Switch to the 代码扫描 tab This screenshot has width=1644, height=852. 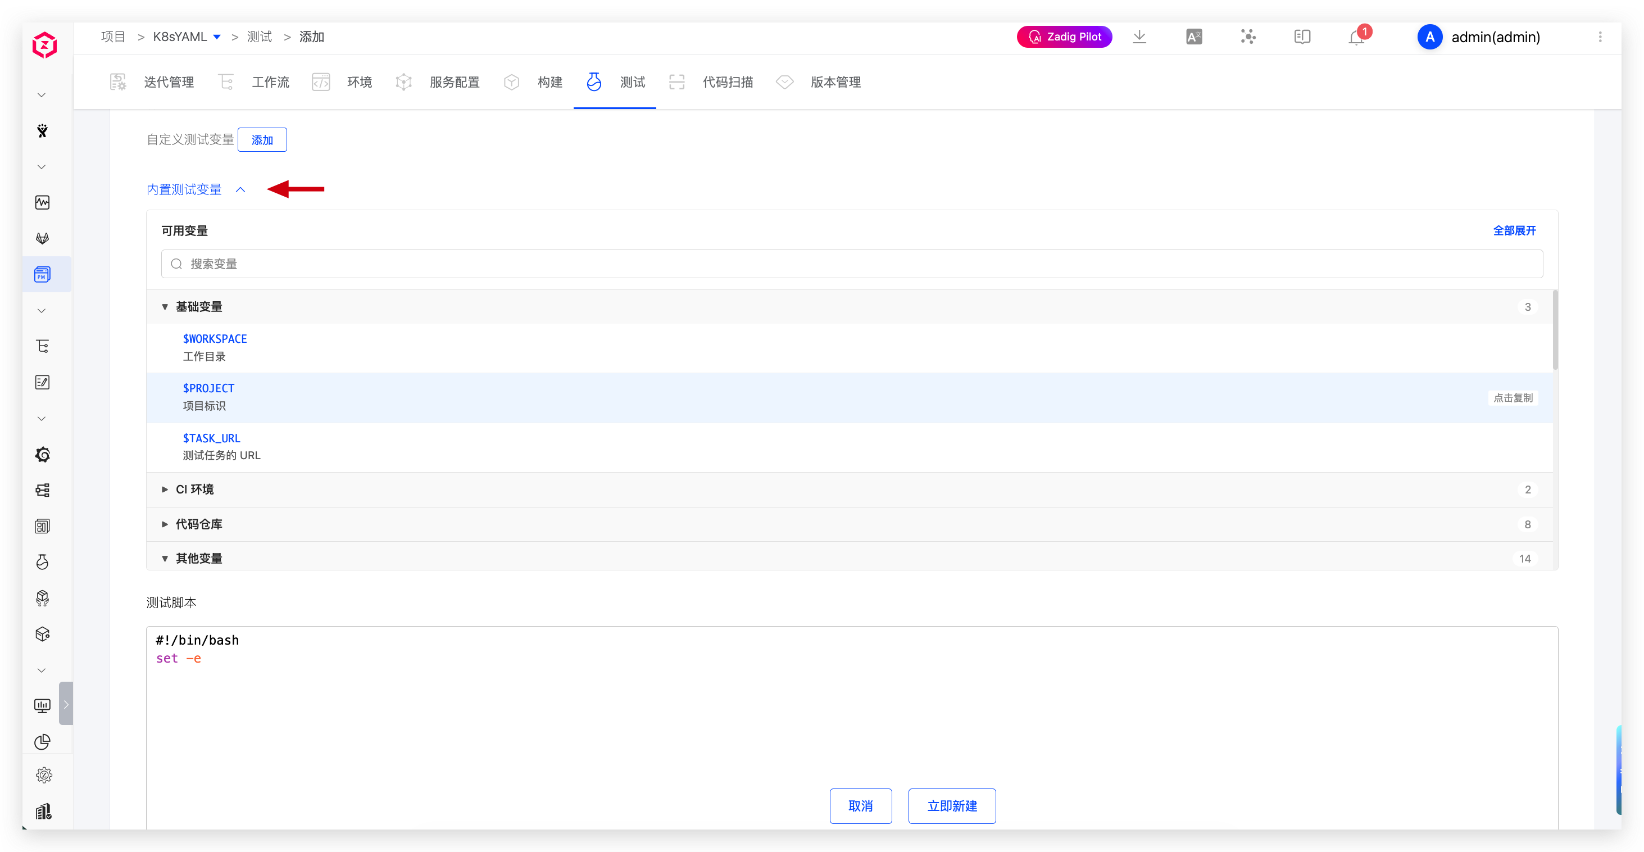coord(727,82)
